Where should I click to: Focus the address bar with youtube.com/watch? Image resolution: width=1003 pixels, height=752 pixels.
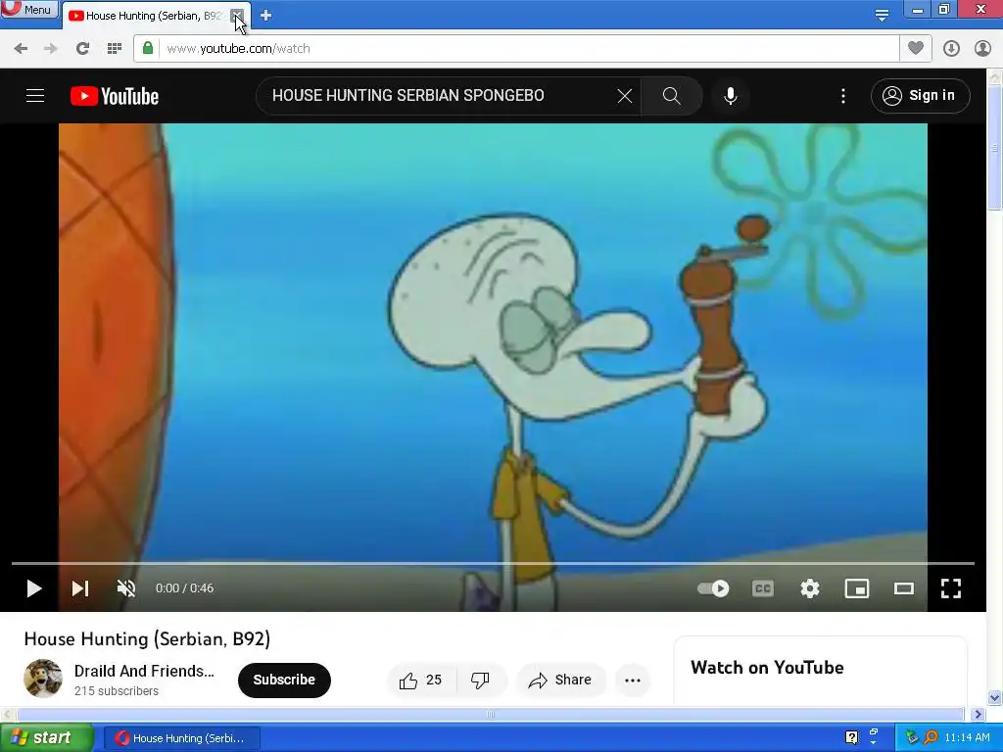pos(516,49)
